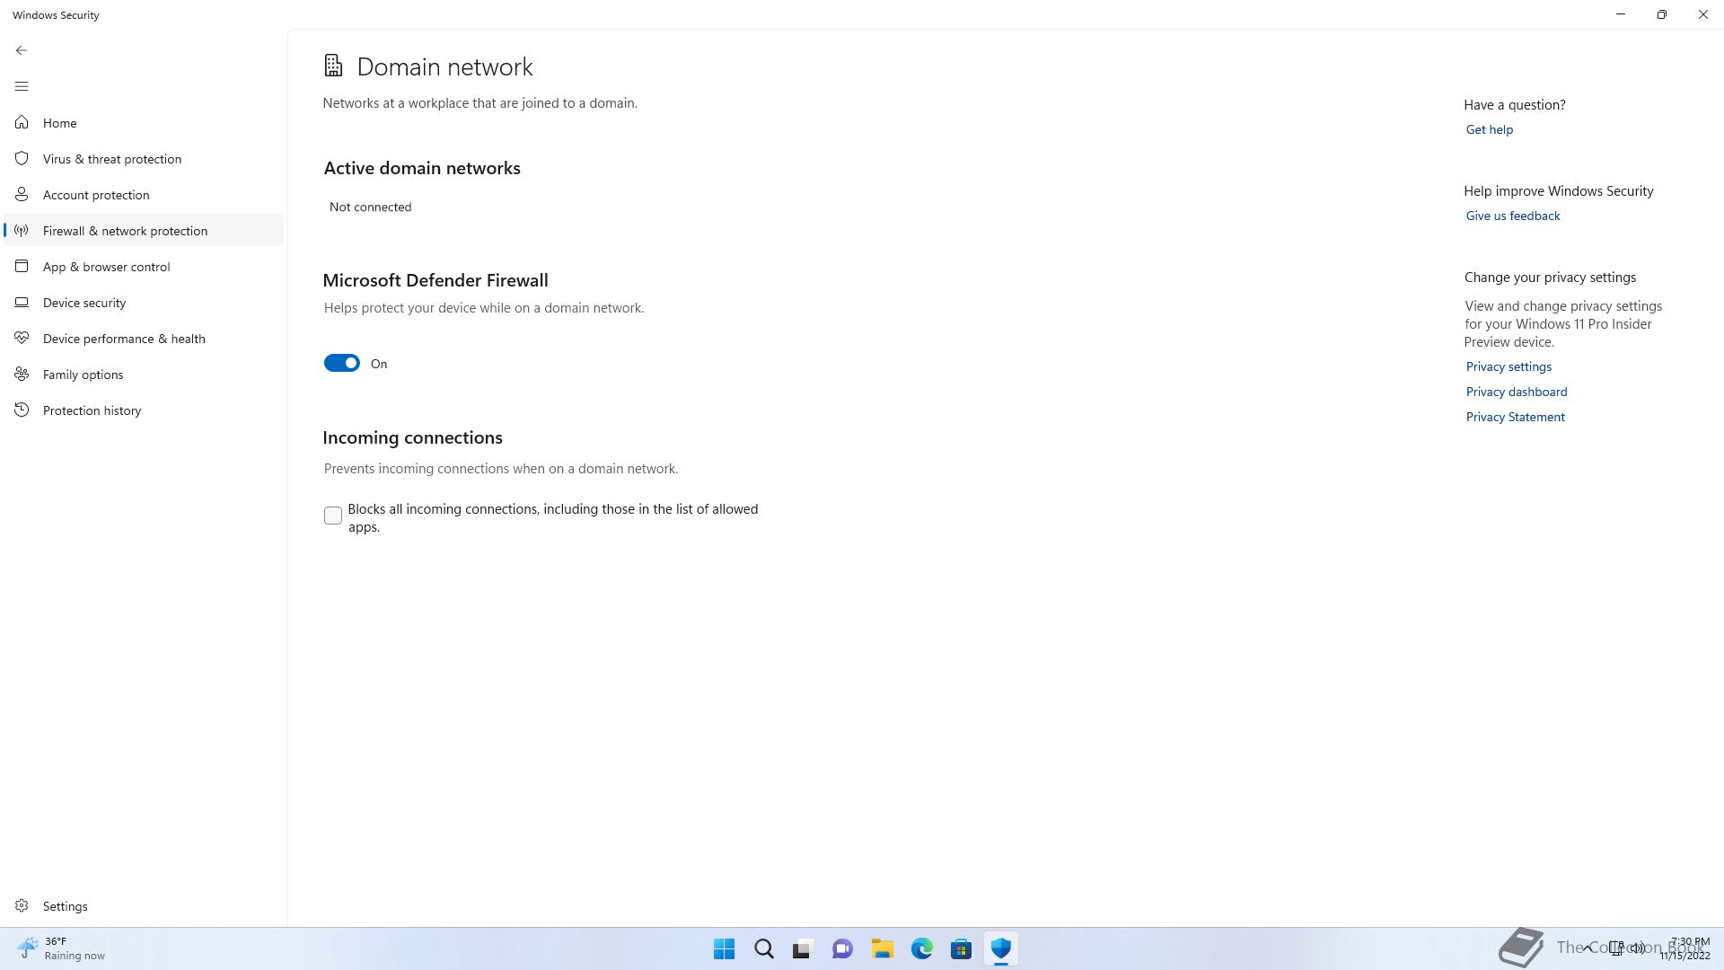Select the App & browser control window icon
This screenshot has width=1724, height=970.
click(22, 266)
